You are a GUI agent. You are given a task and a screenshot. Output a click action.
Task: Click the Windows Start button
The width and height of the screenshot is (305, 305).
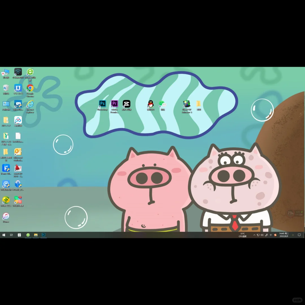tap(4, 235)
